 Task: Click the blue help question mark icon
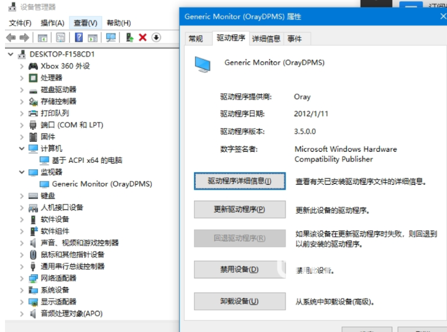pos(79,38)
